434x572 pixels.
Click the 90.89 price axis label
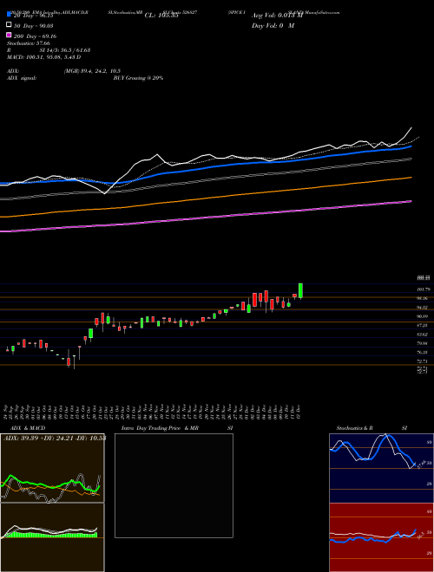424,316
